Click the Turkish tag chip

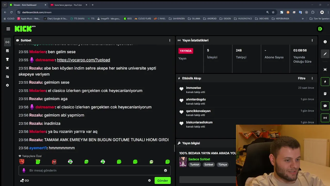(195, 165)
